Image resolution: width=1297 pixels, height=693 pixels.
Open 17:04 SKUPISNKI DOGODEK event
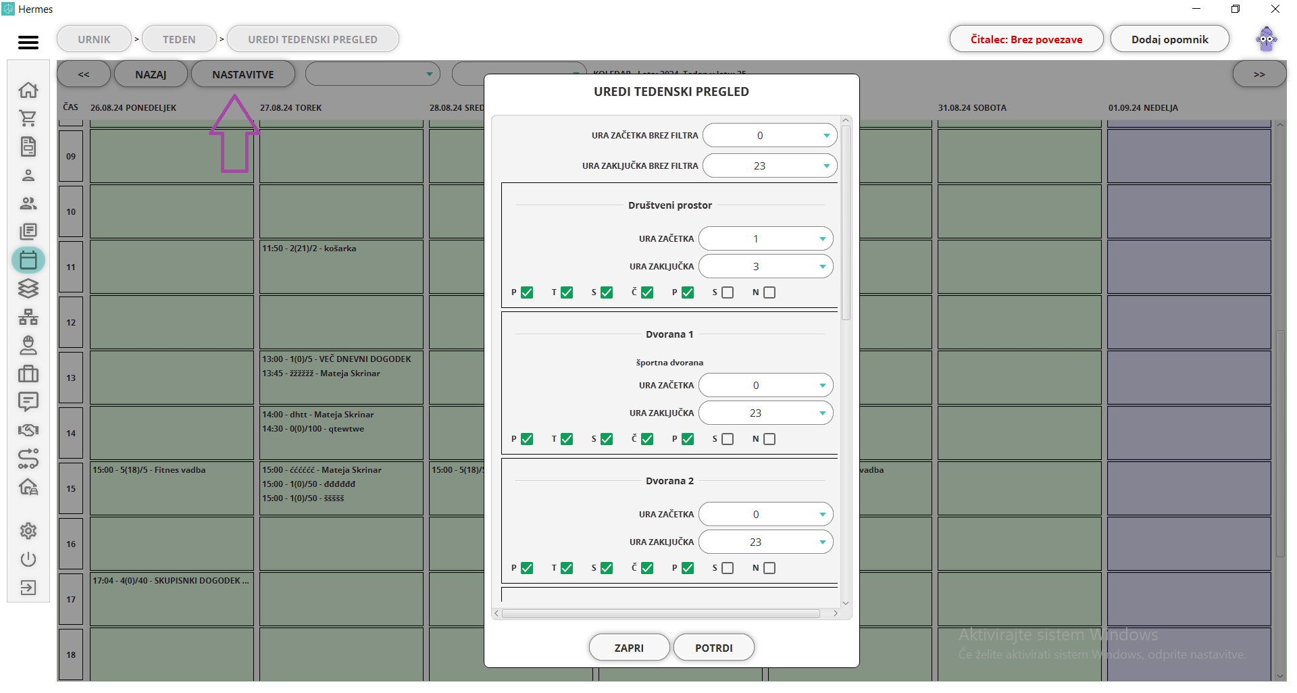[171, 581]
